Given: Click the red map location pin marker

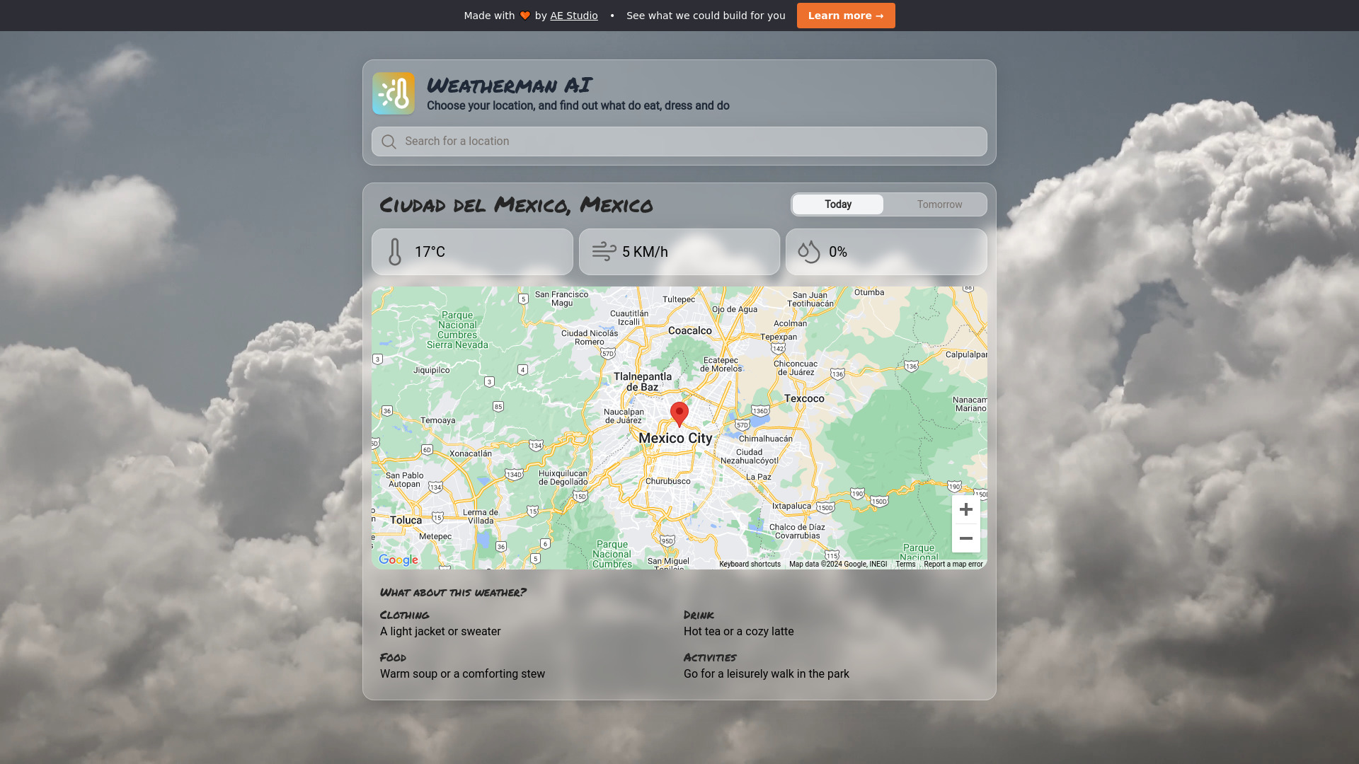Looking at the screenshot, I should click(x=679, y=413).
